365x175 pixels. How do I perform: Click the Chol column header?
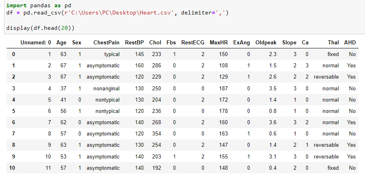[155, 43]
